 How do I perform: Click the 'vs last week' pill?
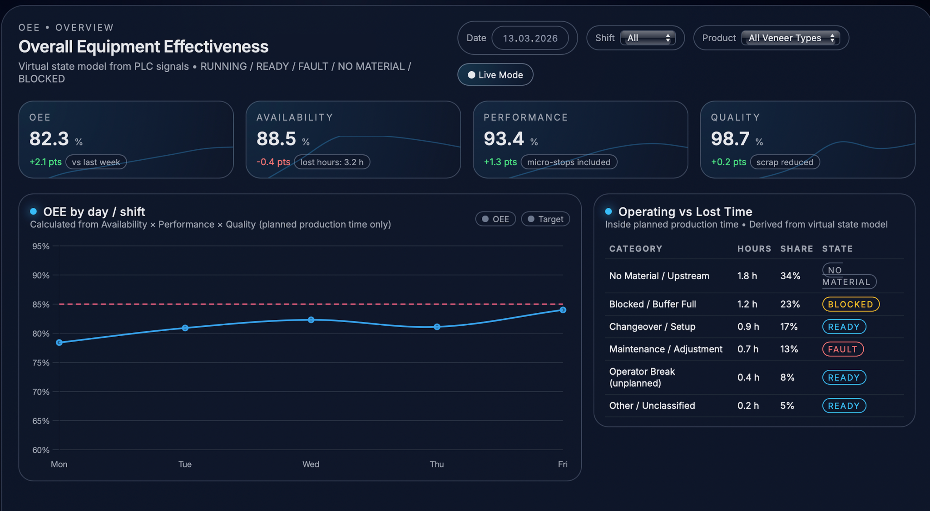pyautogui.click(x=96, y=162)
